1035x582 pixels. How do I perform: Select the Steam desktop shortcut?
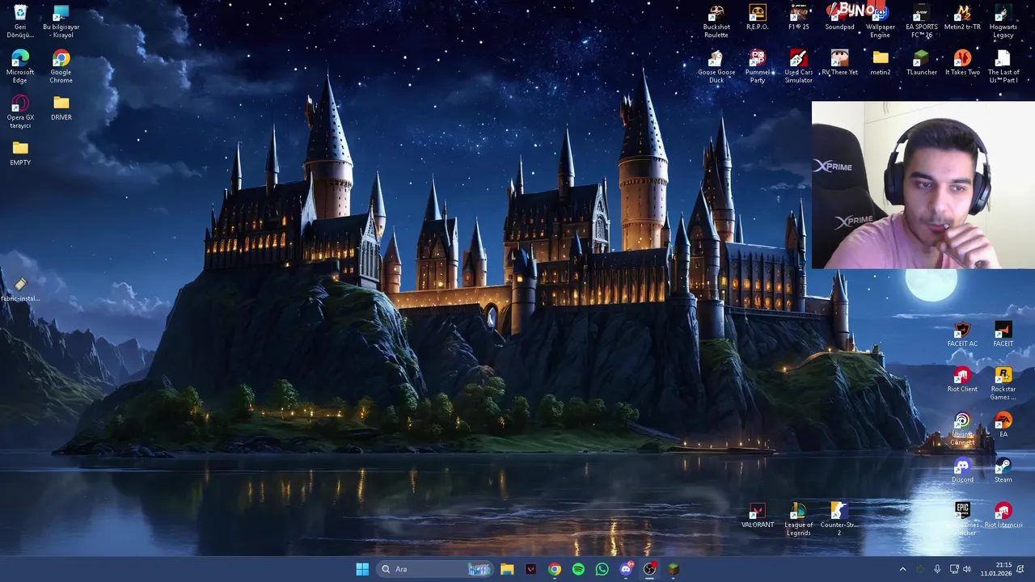1003,470
